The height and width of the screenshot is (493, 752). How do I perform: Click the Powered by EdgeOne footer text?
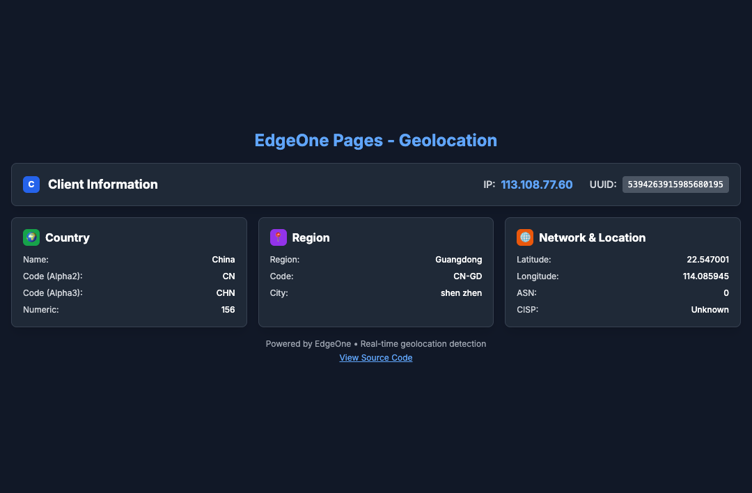376,344
